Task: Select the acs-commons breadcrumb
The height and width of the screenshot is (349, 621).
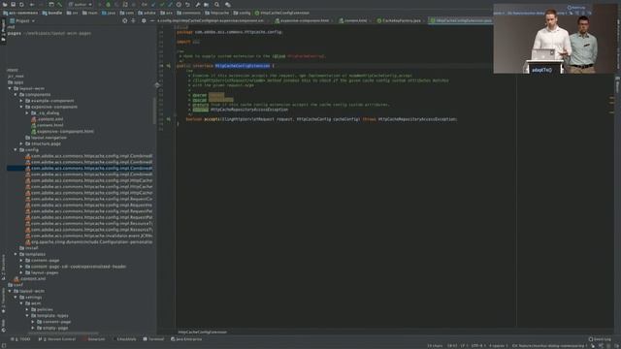Action: point(20,13)
